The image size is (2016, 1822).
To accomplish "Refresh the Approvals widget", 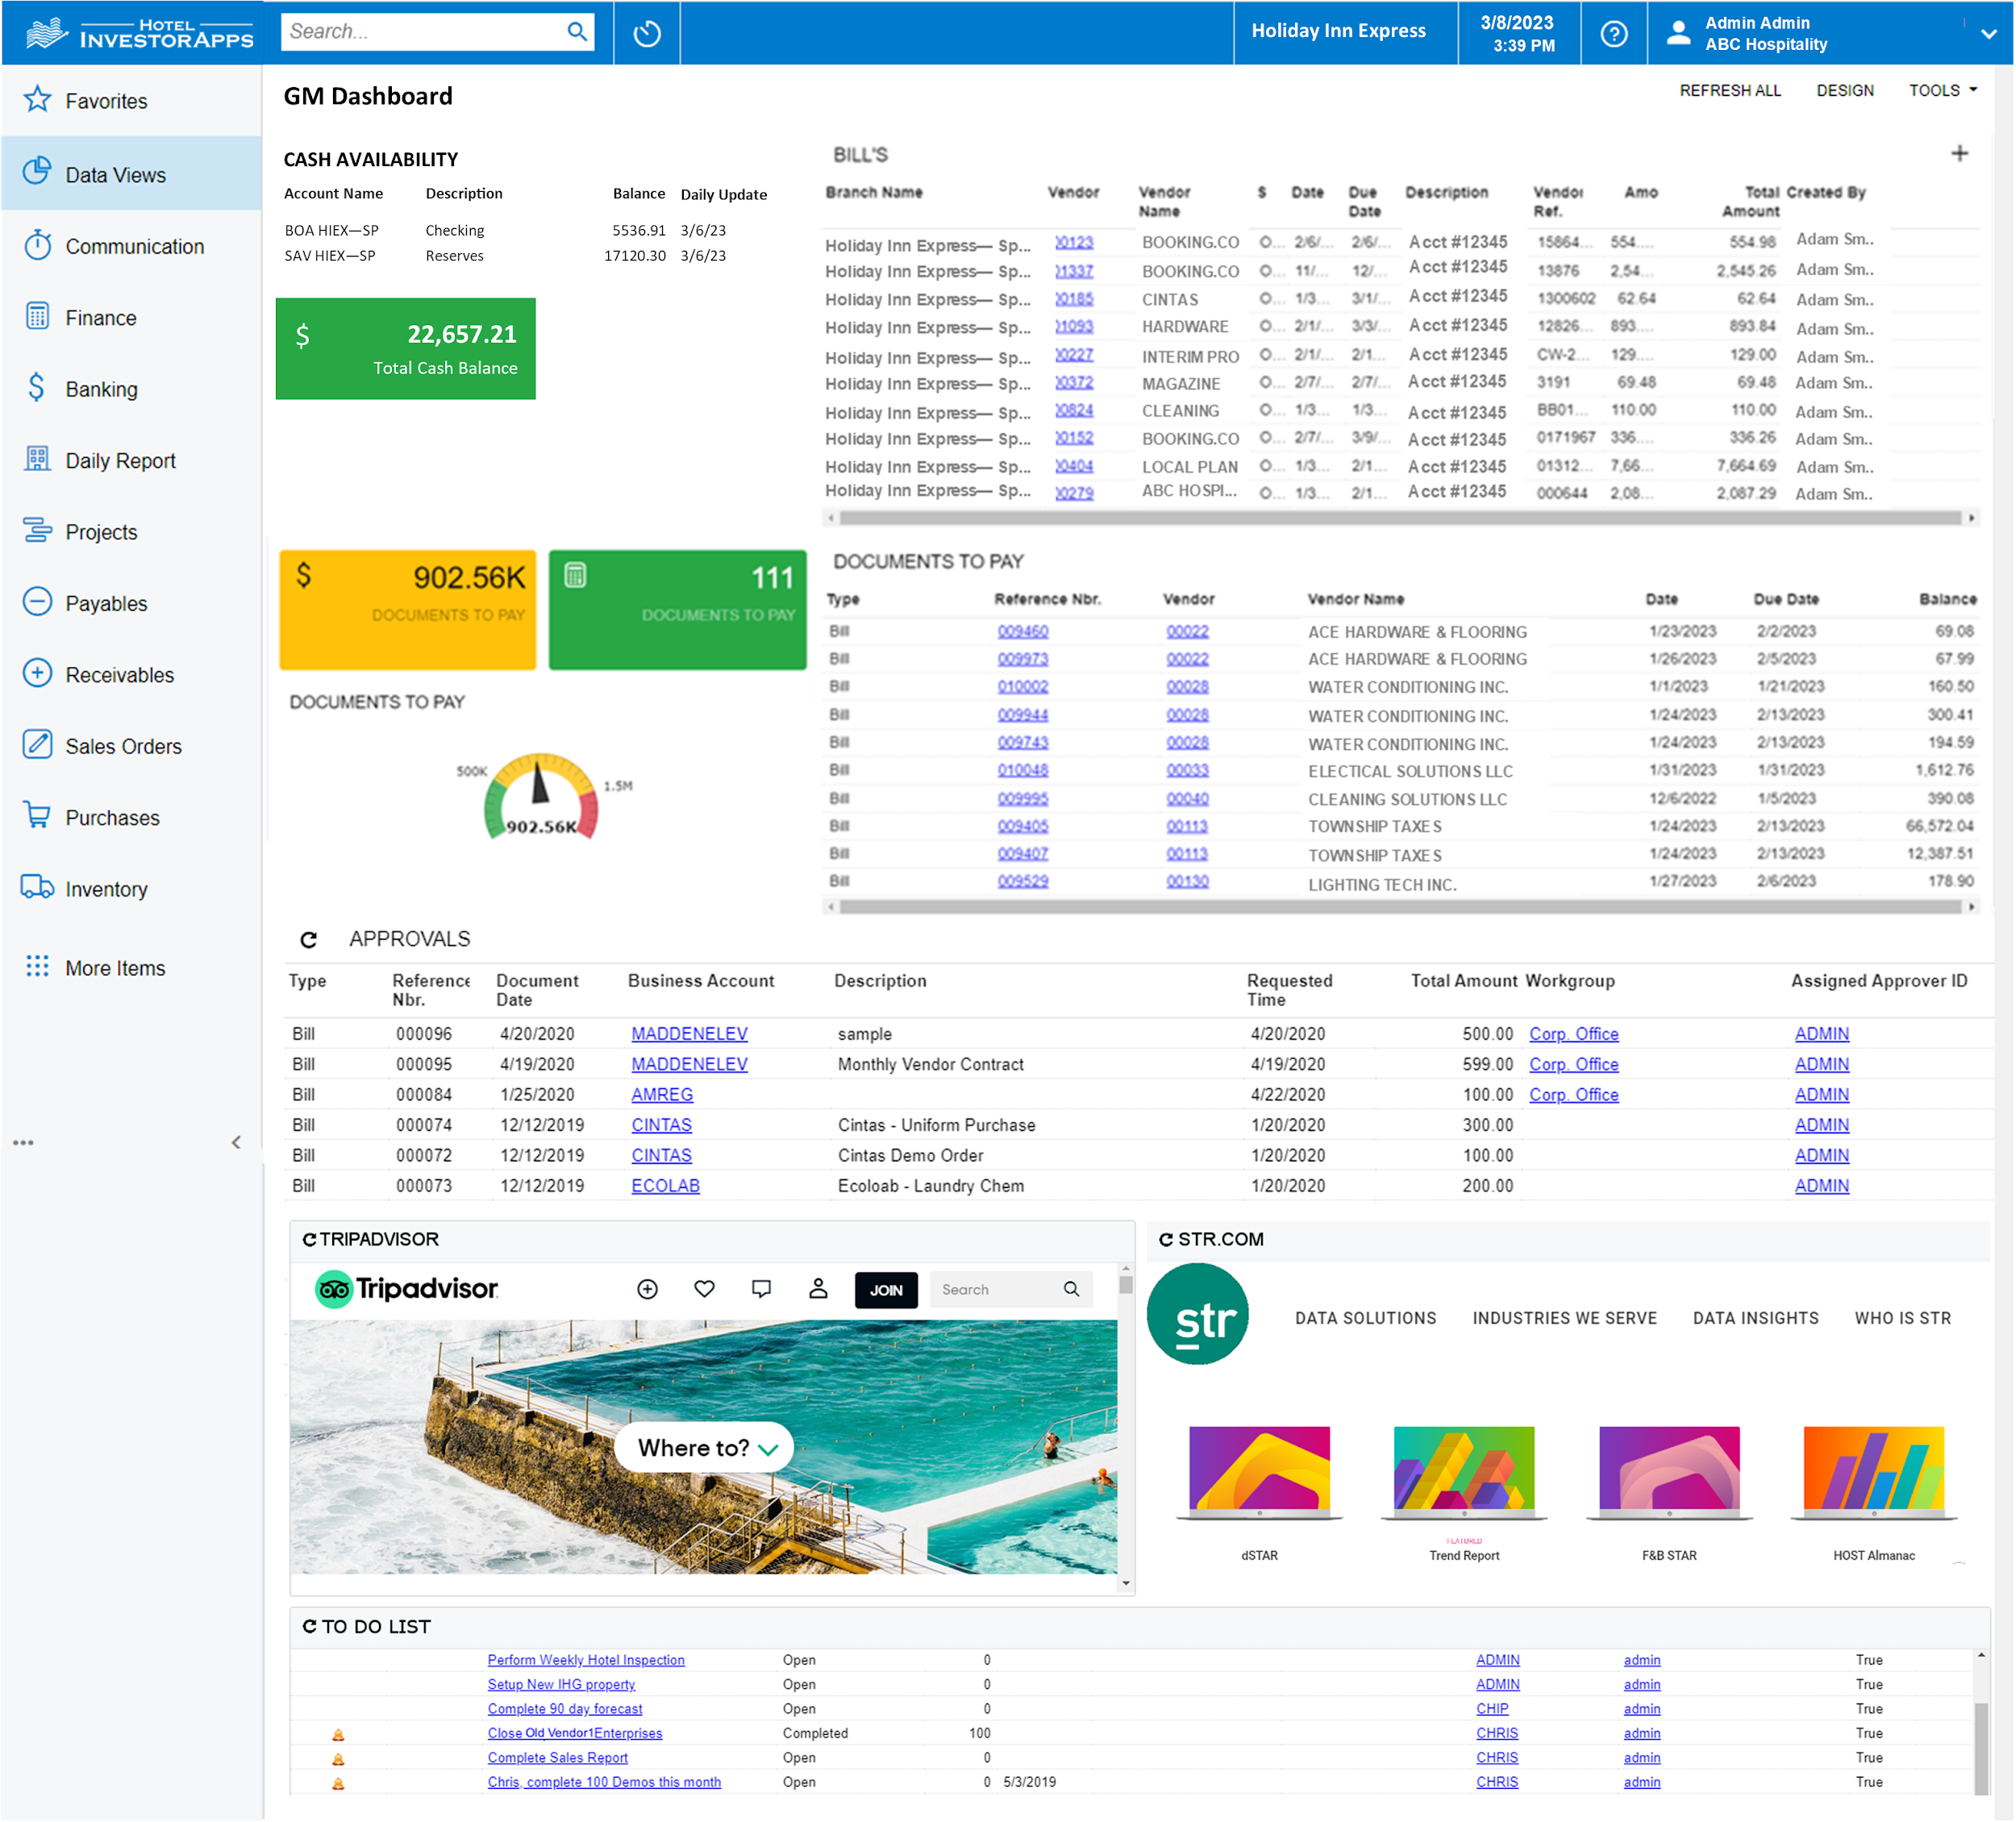I will tap(309, 940).
